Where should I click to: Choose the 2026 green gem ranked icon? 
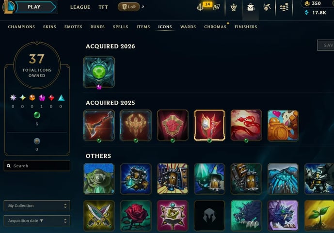click(x=99, y=72)
